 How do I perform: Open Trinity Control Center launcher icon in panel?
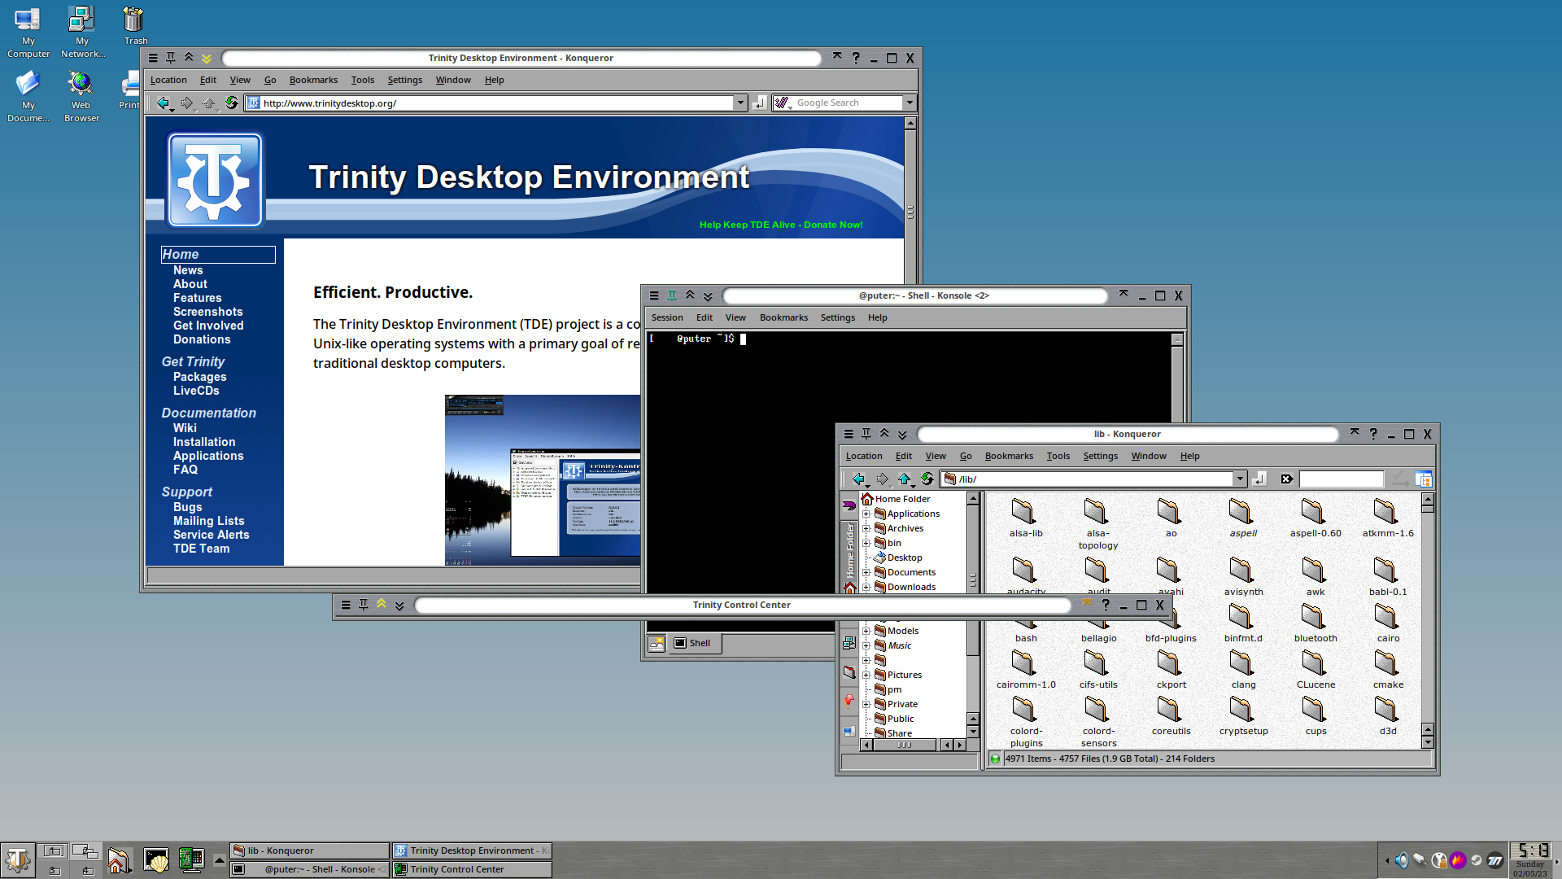click(x=191, y=860)
